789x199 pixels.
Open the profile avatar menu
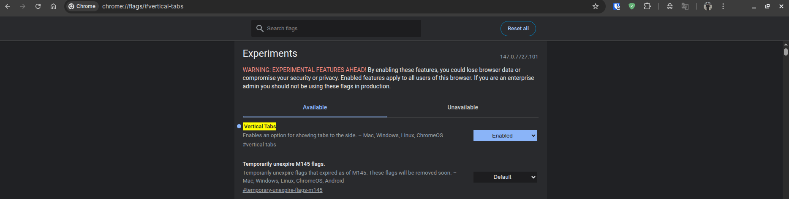pyautogui.click(x=708, y=6)
